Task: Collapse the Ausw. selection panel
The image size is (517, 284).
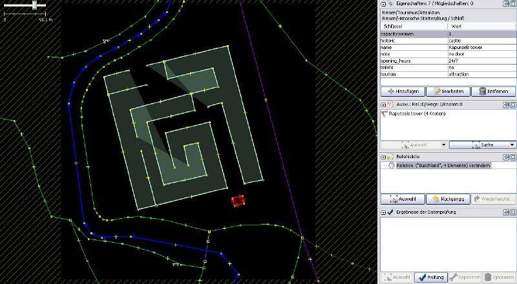Action: coord(383,104)
